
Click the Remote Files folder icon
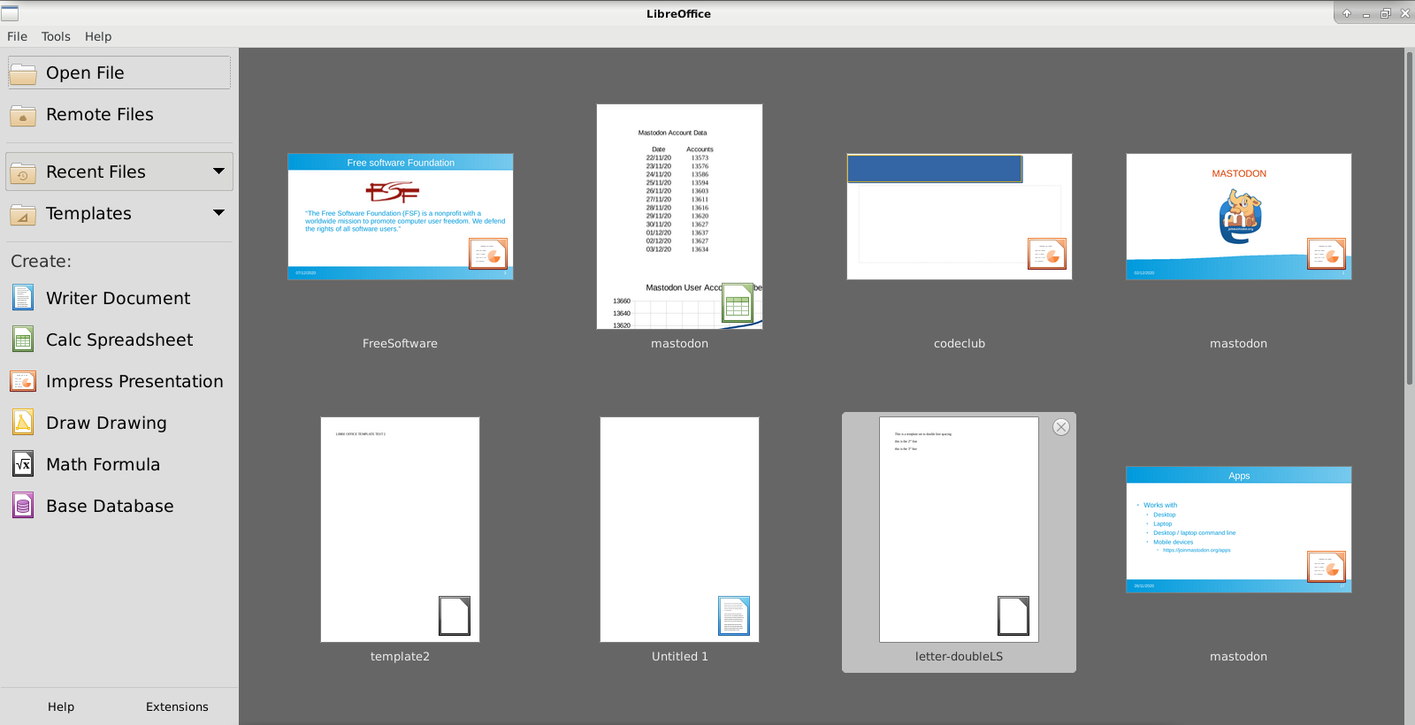tap(23, 115)
